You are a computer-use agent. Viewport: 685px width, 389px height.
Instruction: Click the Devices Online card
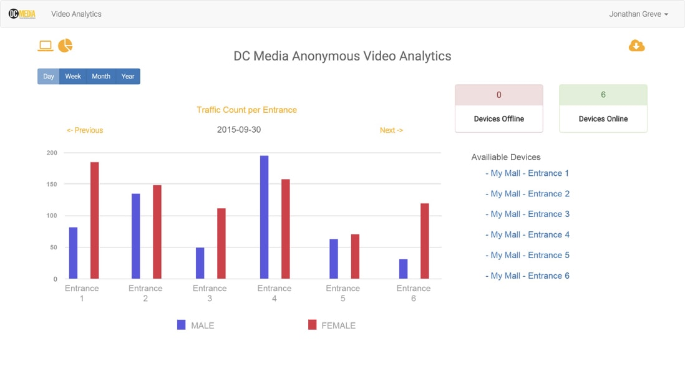tap(603, 108)
